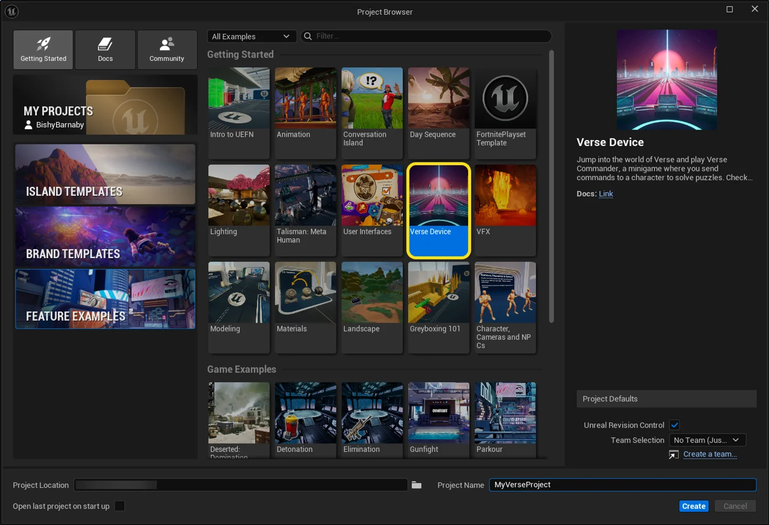The width and height of the screenshot is (769, 525).
Task: Select the Intro to UEFN template
Action: [x=239, y=113]
